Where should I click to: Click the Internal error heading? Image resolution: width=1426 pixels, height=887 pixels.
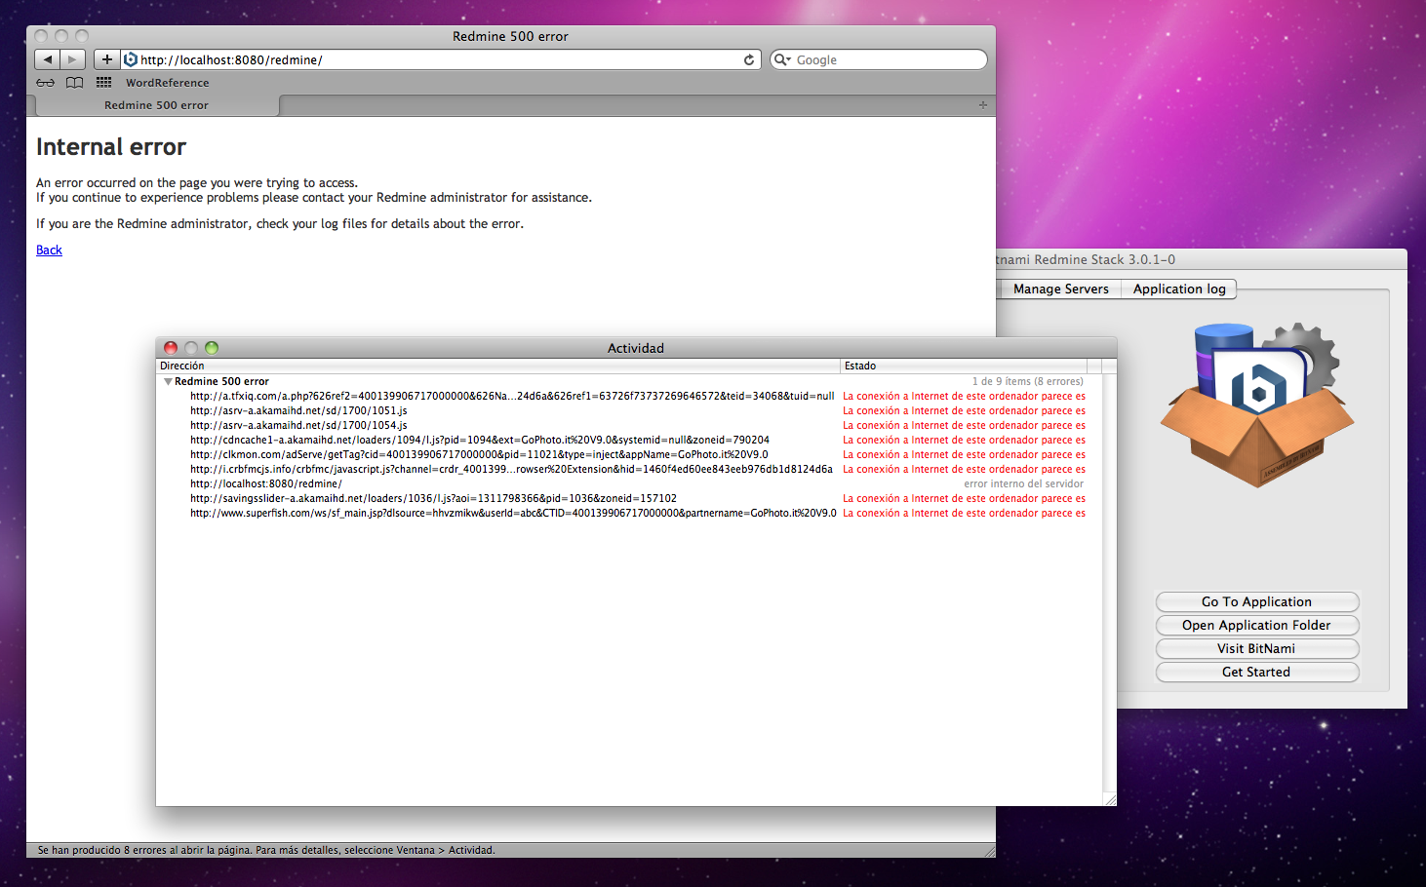coord(111,147)
